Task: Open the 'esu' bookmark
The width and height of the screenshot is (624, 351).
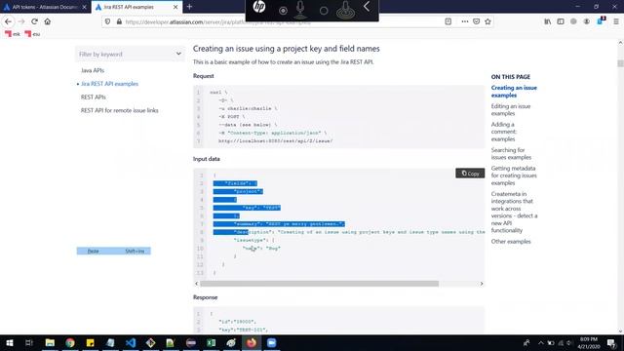Action: (32, 34)
